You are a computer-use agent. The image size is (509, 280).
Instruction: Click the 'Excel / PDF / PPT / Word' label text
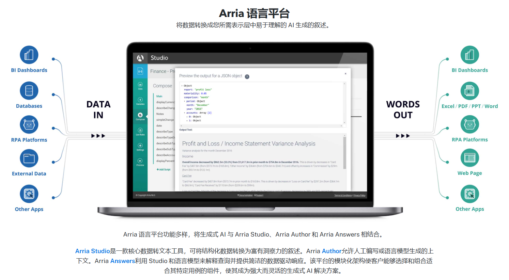[469, 106]
